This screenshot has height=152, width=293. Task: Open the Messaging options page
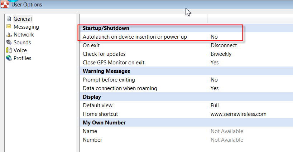coord(26,27)
